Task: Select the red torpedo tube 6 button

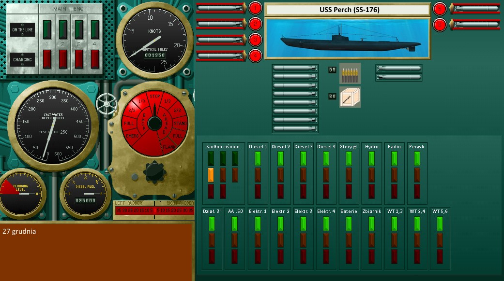Action: (x=440, y=24)
